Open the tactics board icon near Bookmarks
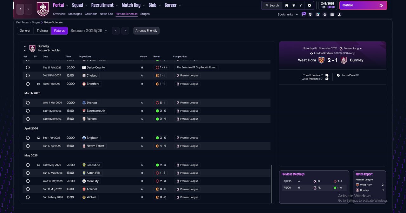406x213 pixels. (x=318, y=14)
